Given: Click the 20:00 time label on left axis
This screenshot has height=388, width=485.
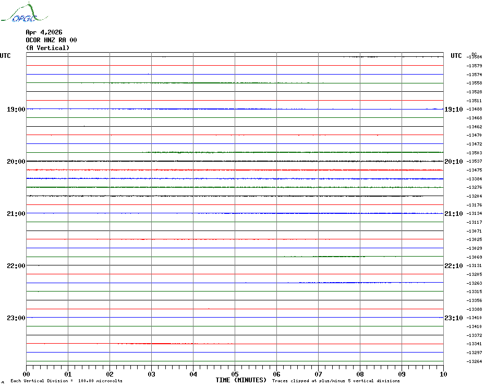Looking at the screenshot, I should click(x=16, y=162).
